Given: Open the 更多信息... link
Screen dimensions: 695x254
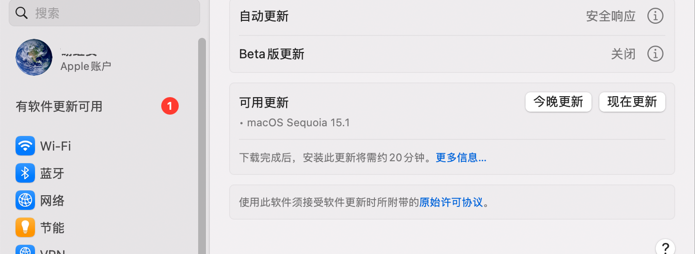Looking at the screenshot, I should [x=461, y=158].
